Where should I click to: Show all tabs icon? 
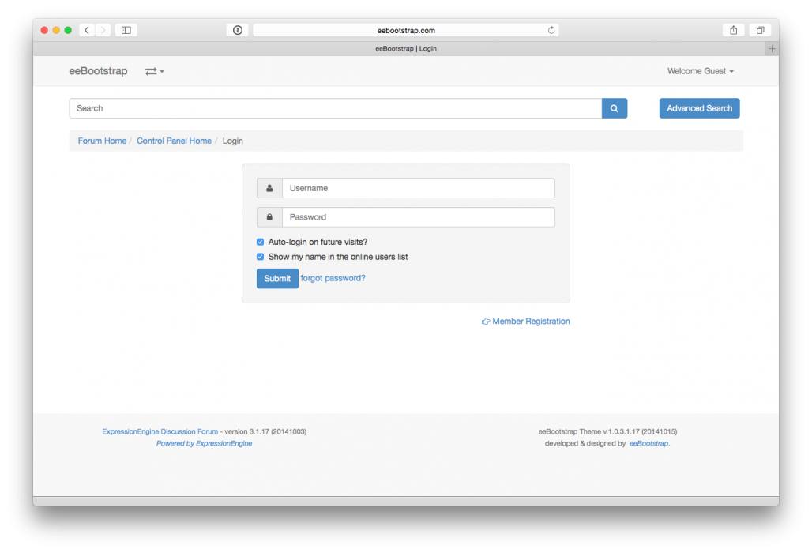(760, 30)
